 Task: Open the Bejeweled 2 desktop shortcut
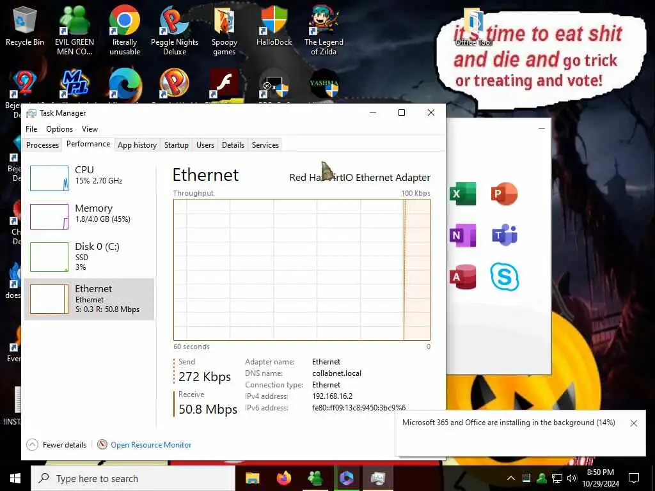coord(25,84)
